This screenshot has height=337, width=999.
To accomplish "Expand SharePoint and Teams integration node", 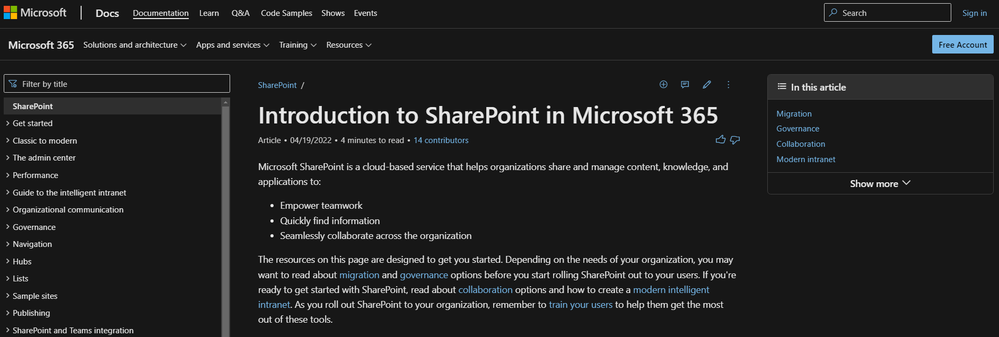I will pyautogui.click(x=8, y=330).
